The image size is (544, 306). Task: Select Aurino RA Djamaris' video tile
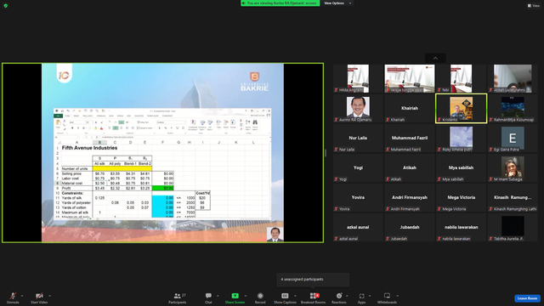(358, 108)
